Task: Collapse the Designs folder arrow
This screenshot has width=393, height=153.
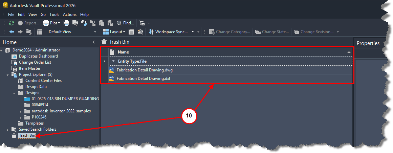Action: (15, 93)
